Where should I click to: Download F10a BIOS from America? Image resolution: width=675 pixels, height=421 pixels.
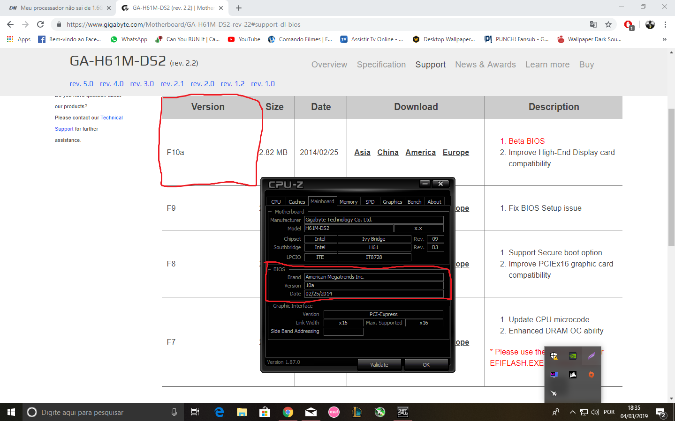point(421,152)
